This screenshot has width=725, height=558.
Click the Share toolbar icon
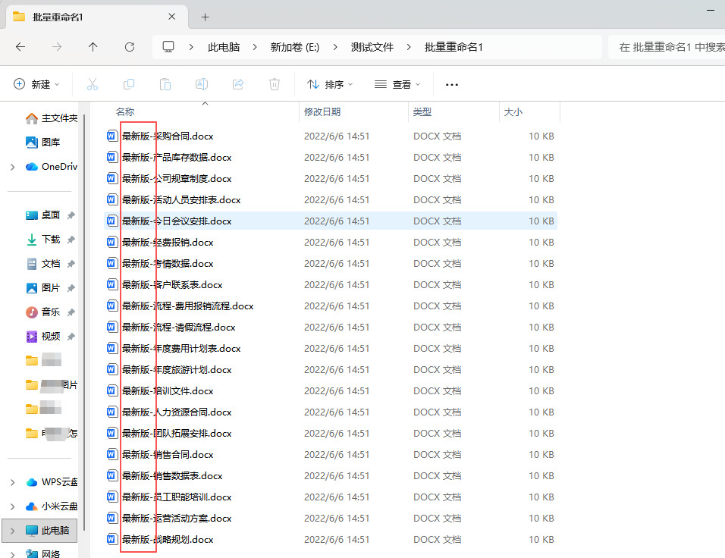pyautogui.click(x=238, y=84)
